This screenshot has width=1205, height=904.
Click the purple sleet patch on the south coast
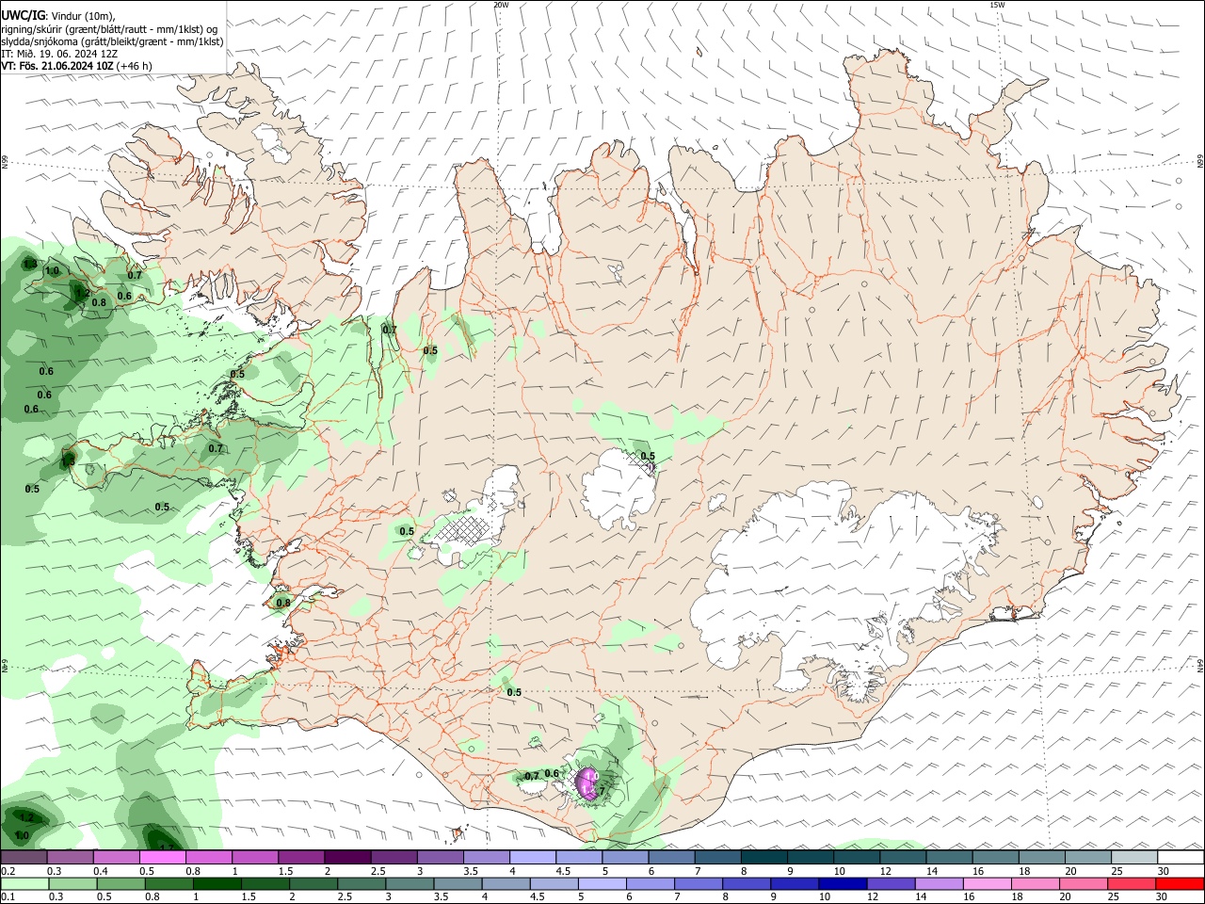click(586, 783)
